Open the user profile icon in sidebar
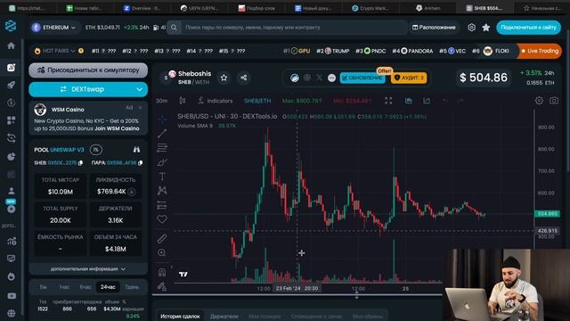570x321 pixels. tap(12, 191)
